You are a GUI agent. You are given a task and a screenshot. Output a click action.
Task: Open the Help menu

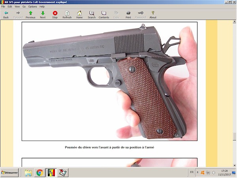[x=42, y=6]
